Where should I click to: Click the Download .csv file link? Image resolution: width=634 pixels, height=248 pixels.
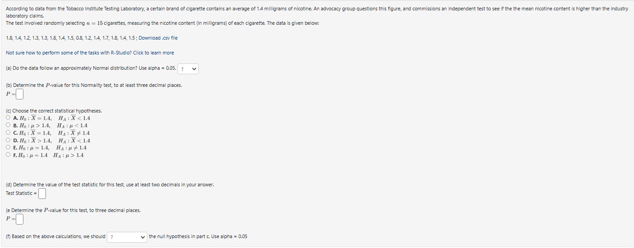(158, 38)
